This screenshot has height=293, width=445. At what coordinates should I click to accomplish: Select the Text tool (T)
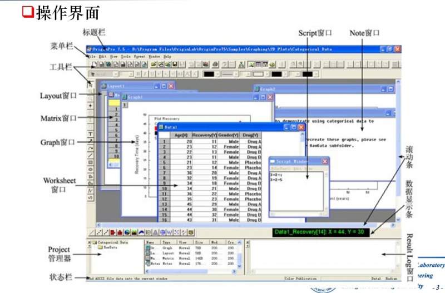tap(90, 134)
